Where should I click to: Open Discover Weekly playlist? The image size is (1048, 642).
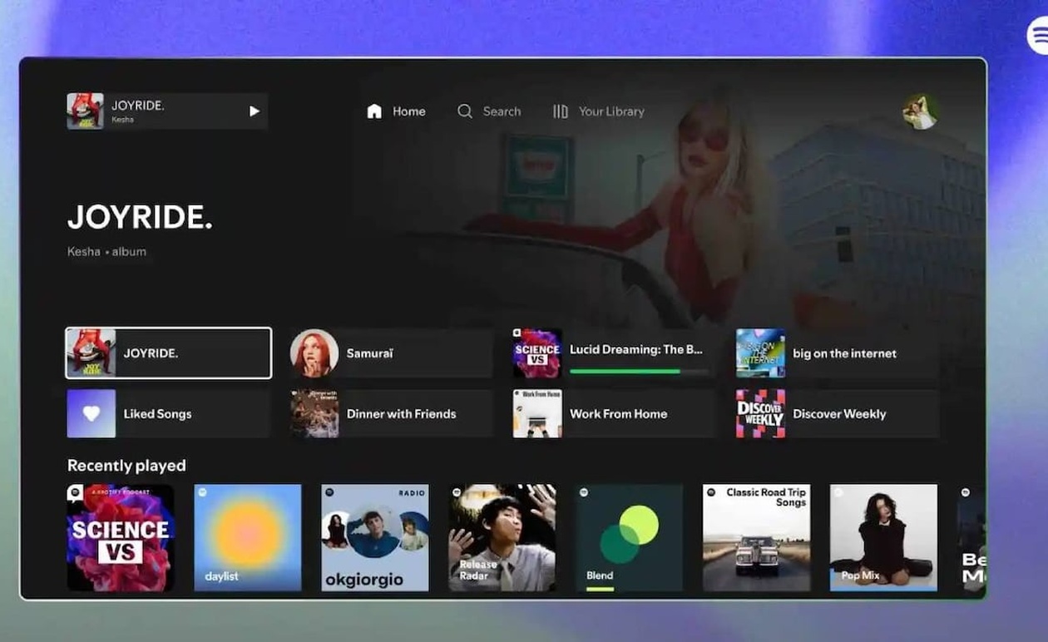click(834, 413)
